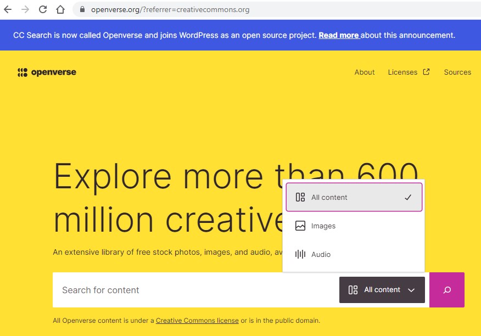481x336 pixels.
Task: Click the grid icon inside the search bar button
Action: [x=352, y=289]
